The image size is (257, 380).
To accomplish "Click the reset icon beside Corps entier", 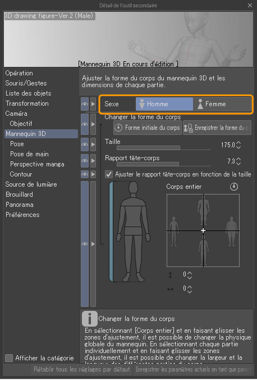I will click(x=234, y=187).
